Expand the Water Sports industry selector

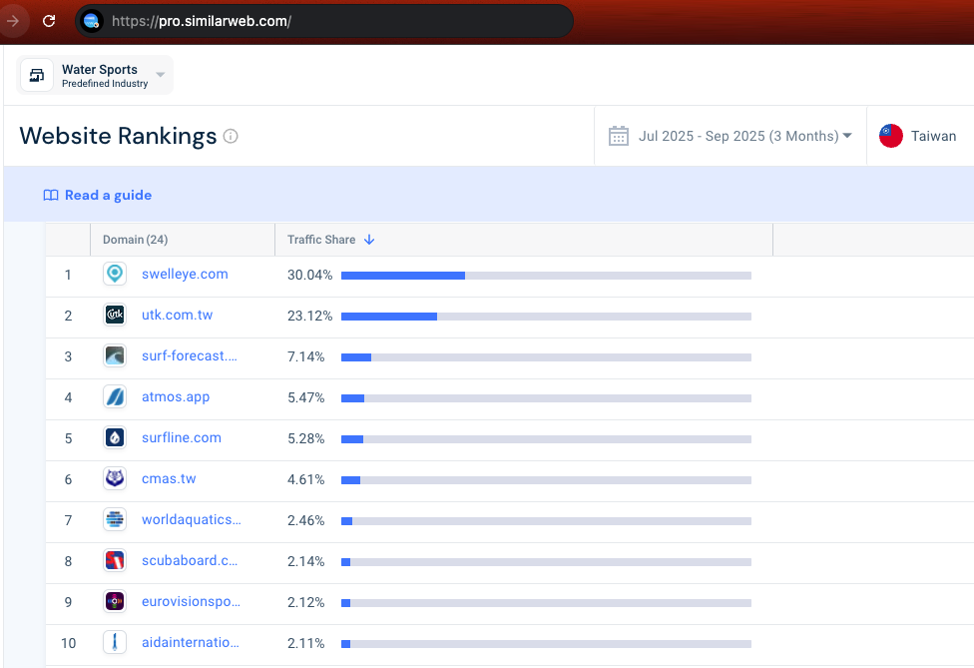(160, 75)
